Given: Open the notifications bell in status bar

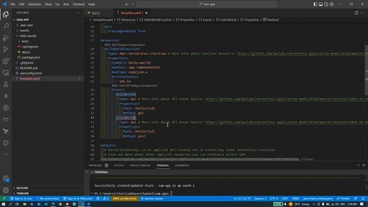Looking at the screenshot, I should pyautogui.click(x=363, y=198).
